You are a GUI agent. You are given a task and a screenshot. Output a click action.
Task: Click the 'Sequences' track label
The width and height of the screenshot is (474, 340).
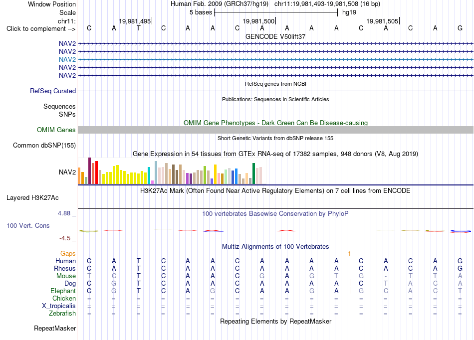pyautogui.click(x=59, y=106)
